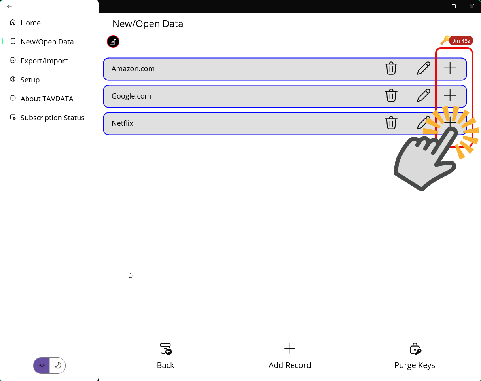The height and width of the screenshot is (381, 481).
Task: Close the application window
Action: coord(472,6)
